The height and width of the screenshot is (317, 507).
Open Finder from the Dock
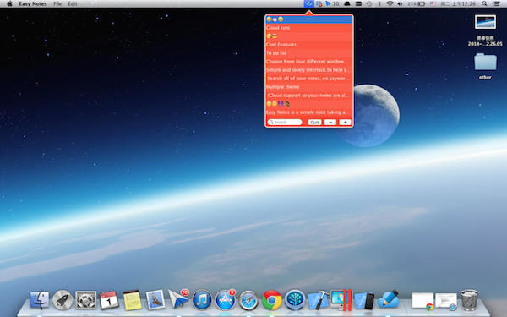coord(40,300)
